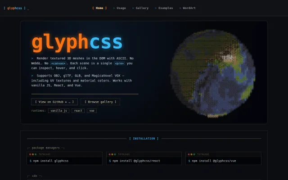The image size is (288, 180).
Task: Navigate to WordArt
Action: pos(187,8)
